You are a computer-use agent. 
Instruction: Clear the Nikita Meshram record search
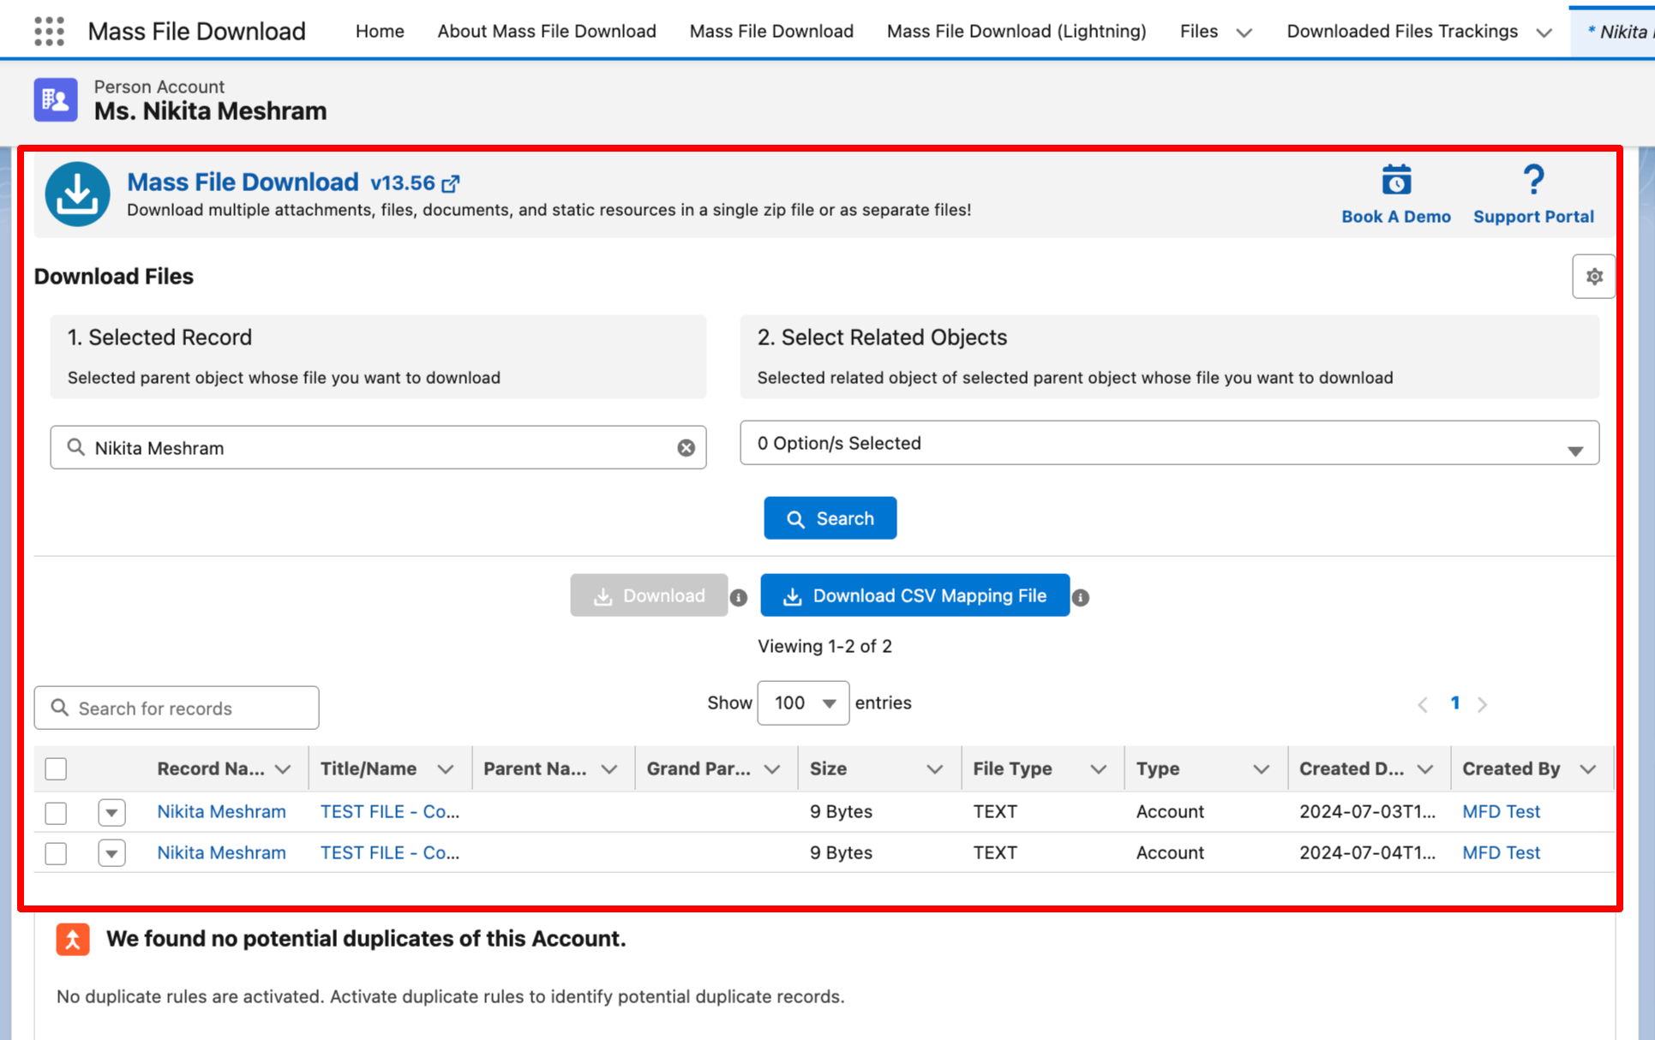pos(686,448)
